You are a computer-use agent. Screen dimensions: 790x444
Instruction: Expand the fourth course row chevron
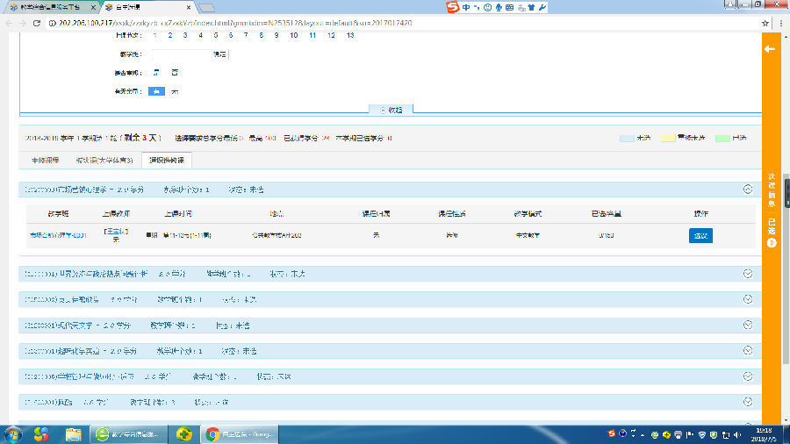(748, 325)
